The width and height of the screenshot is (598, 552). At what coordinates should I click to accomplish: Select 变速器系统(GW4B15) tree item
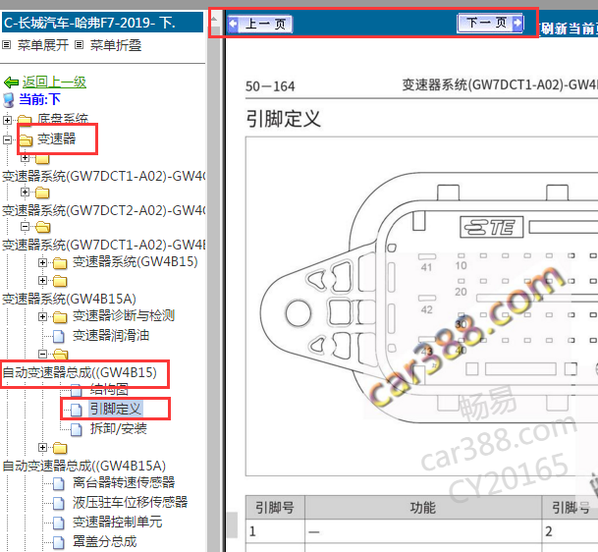point(135,261)
